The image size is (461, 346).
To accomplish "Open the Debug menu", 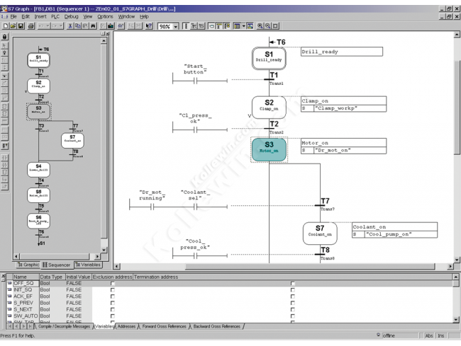I will tap(72, 16).
